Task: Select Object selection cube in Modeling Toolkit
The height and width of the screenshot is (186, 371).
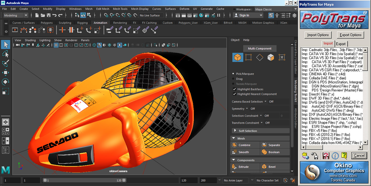Action: (x=238, y=57)
